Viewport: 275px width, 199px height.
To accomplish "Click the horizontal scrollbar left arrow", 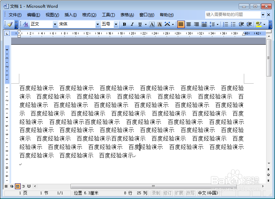I will (35, 186).
